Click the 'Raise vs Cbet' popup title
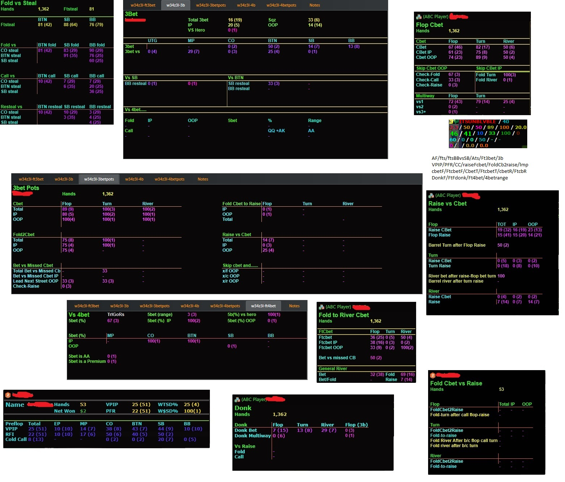This screenshot has height=482, width=565. (x=447, y=203)
